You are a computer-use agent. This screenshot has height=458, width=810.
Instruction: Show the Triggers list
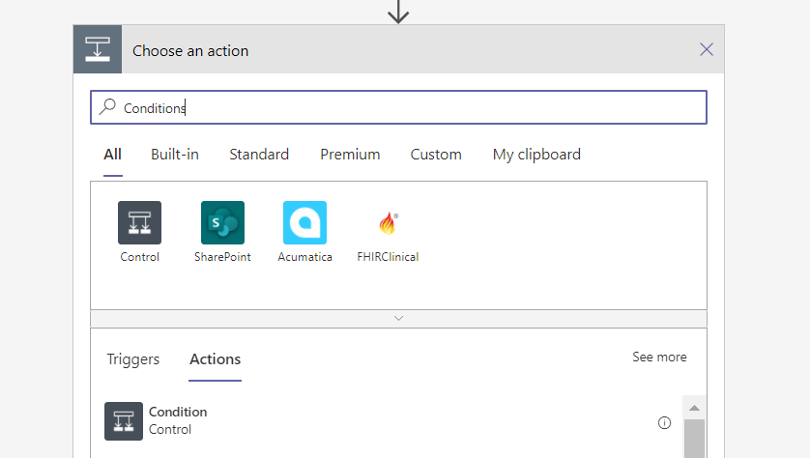click(x=133, y=359)
